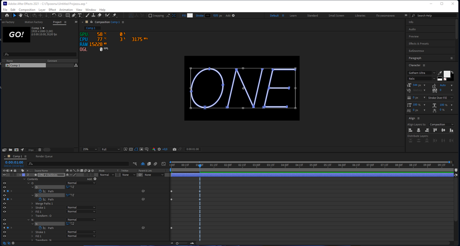Open the Preview panel

(x=414, y=36)
